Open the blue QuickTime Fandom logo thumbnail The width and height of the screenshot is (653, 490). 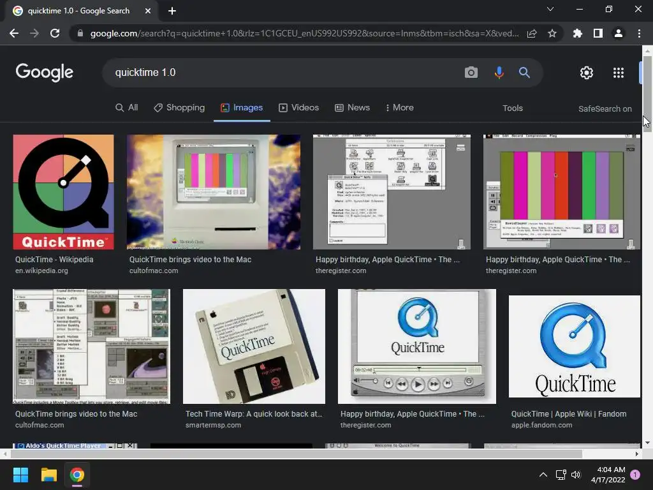pos(575,346)
